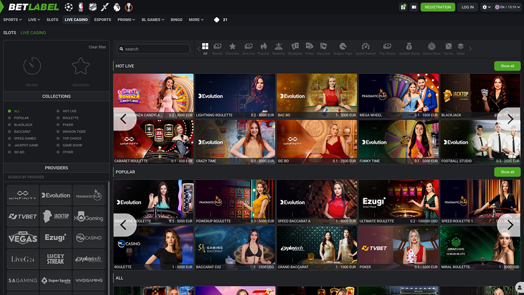Select the ALL collection radio option
524x295 pixels.
click(13, 111)
